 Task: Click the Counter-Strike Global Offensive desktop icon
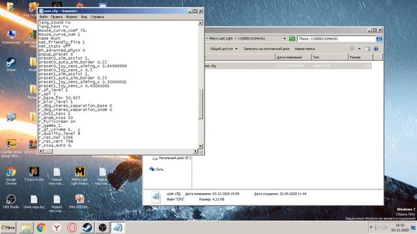coord(11,148)
